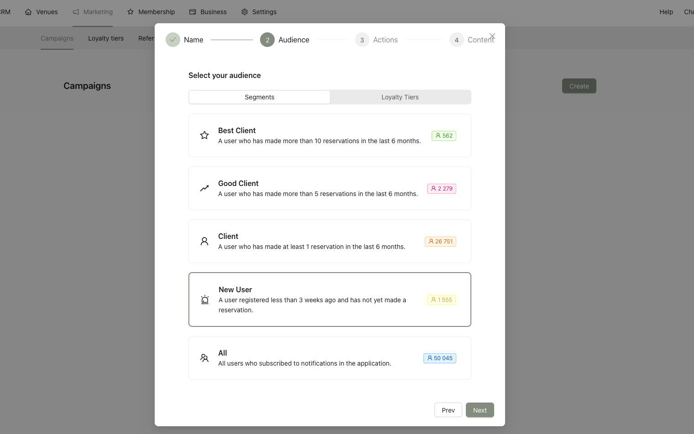Go back with Prev button

448,410
